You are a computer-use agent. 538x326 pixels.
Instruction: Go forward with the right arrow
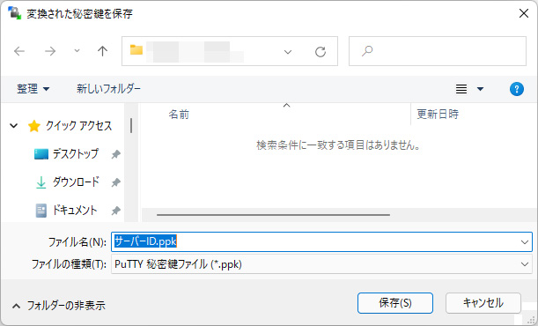click(x=50, y=51)
